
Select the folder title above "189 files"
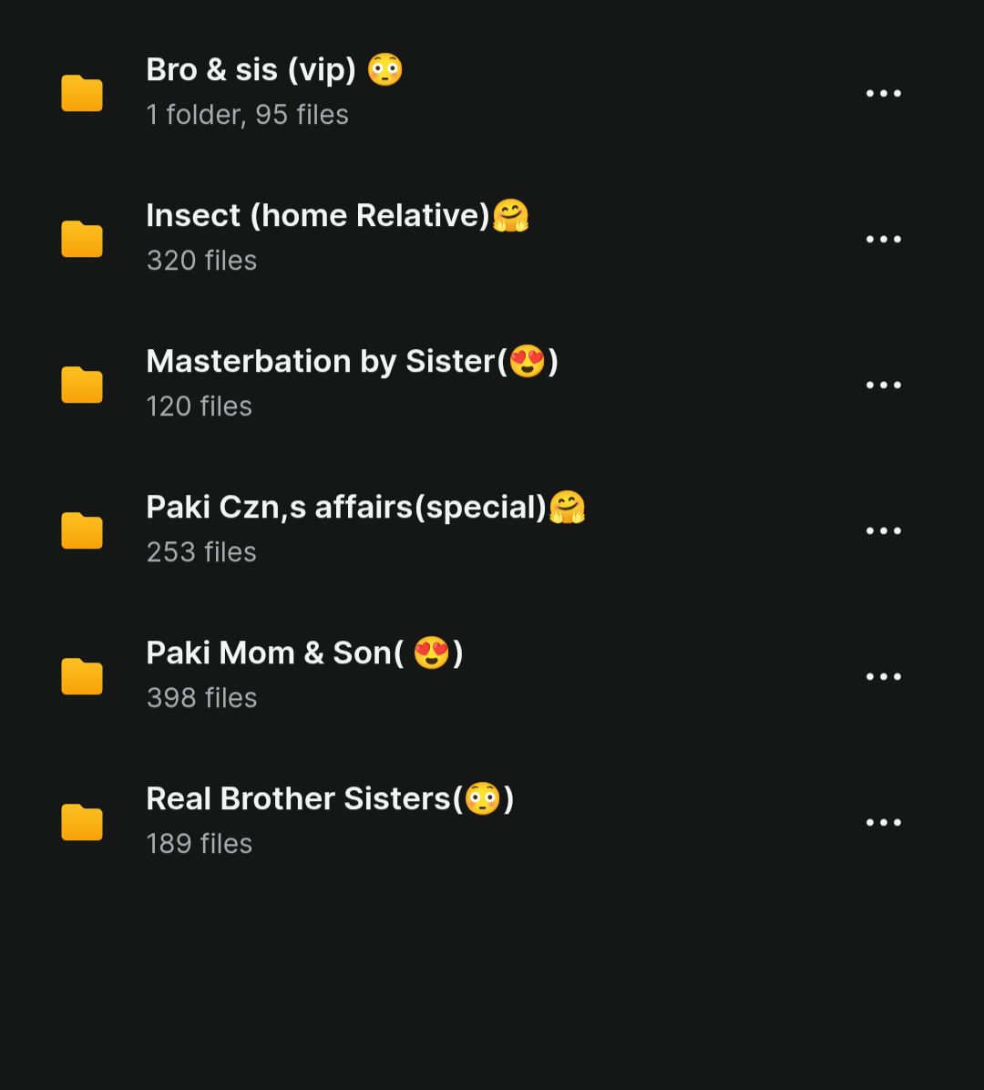coord(330,799)
